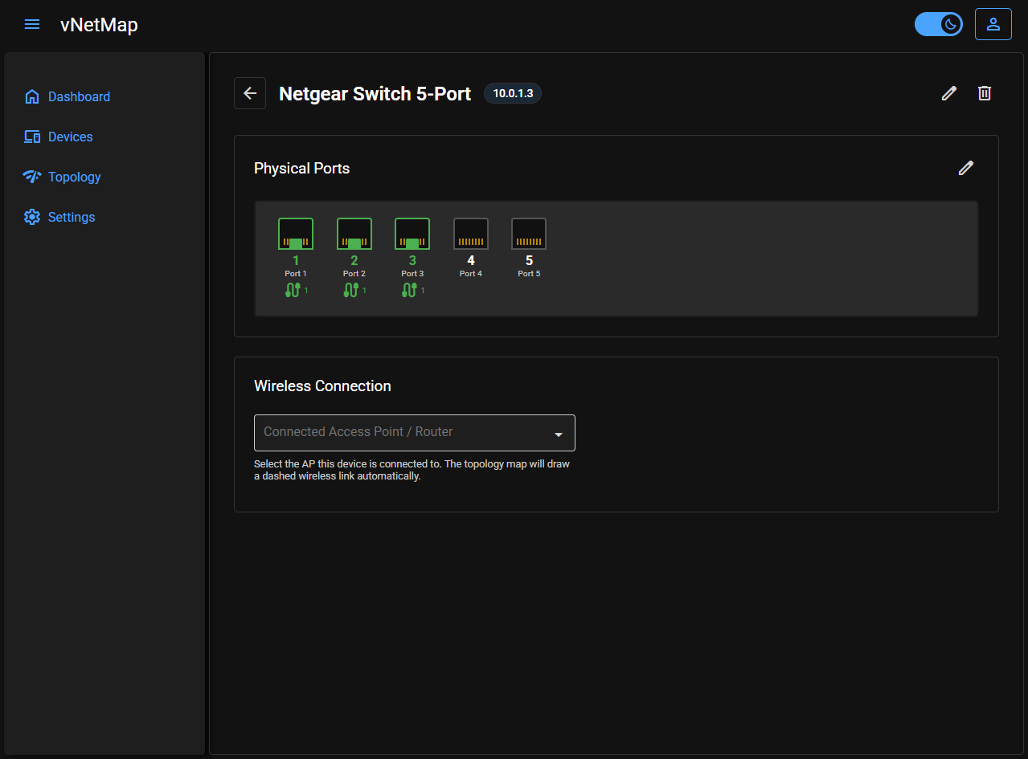
Task: Open the hamburger navigation menu
Action: [x=32, y=24]
